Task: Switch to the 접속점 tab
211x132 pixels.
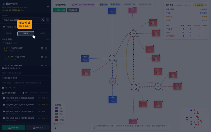Action: [26, 33]
